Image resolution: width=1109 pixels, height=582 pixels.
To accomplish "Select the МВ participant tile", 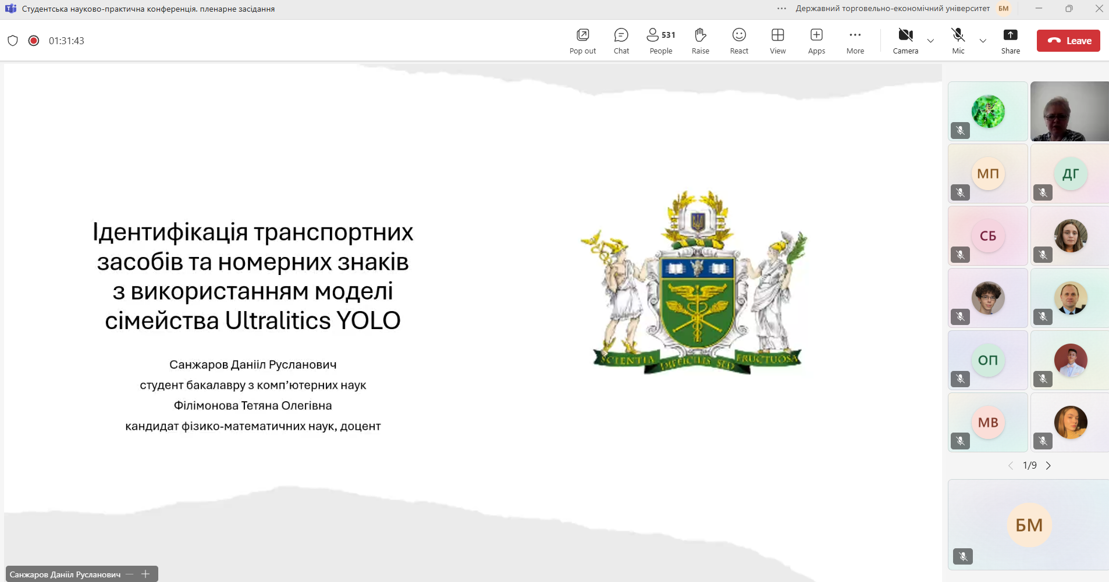I will coord(988,422).
